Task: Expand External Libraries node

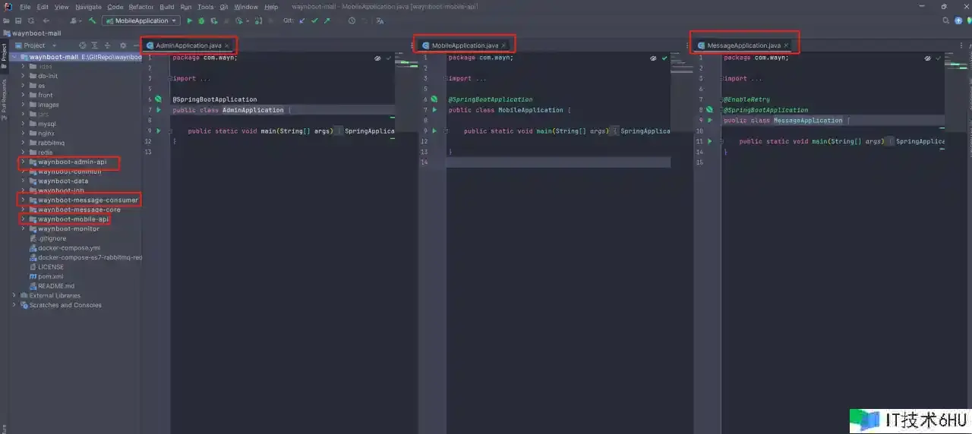Action: click(x=14, y=296)
